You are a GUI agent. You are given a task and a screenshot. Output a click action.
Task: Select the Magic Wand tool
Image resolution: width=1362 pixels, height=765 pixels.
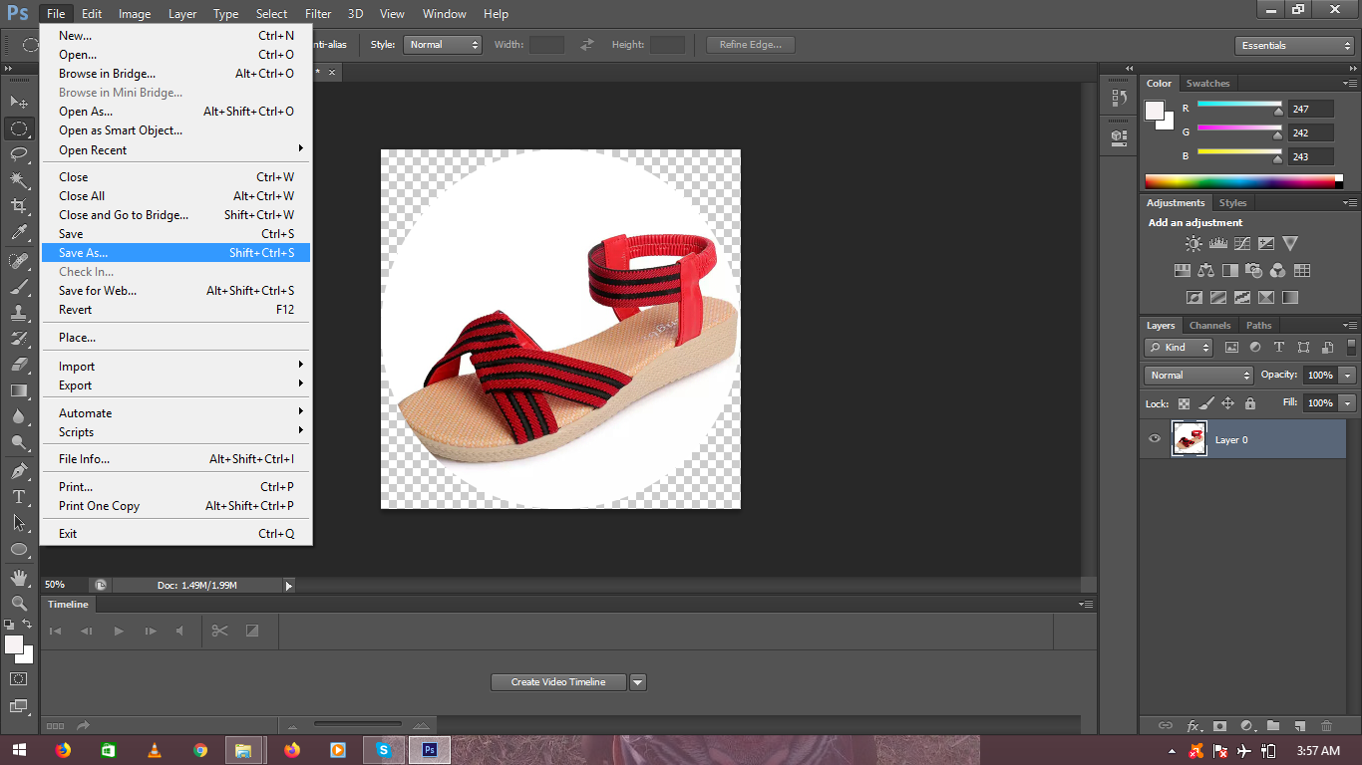tap(19, 179)
